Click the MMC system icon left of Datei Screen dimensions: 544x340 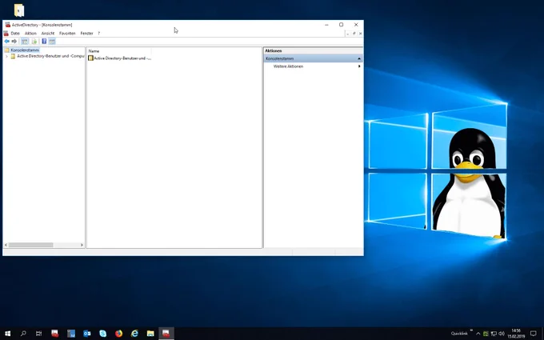pyautogui.click(x=6, y=34)
